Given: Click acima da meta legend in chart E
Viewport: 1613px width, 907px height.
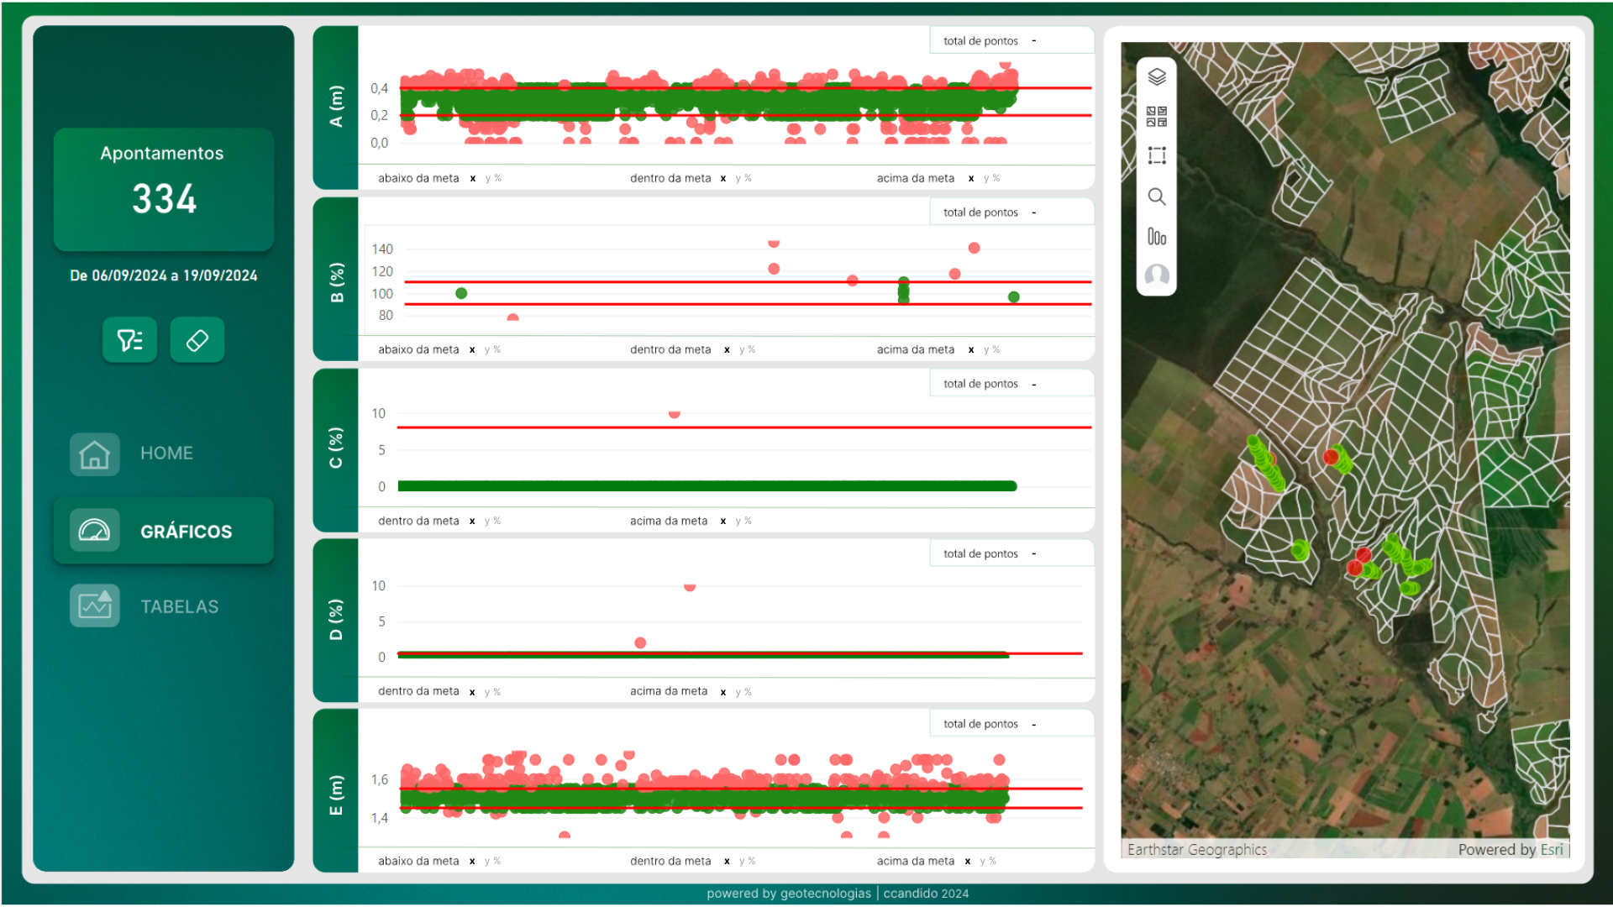Looking at the screenshot, I should (915, 861).
